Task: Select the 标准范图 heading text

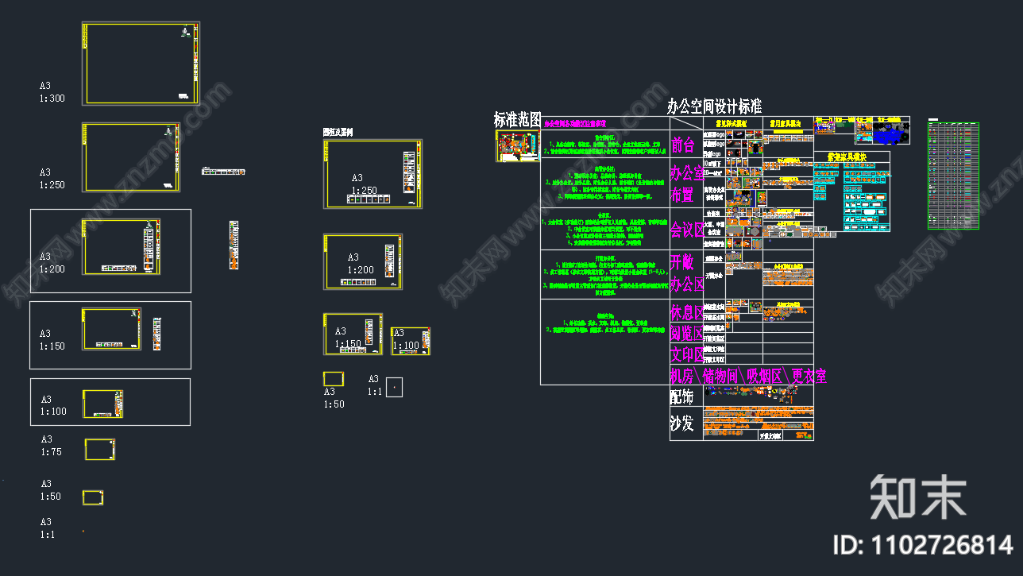Action: 517,120
